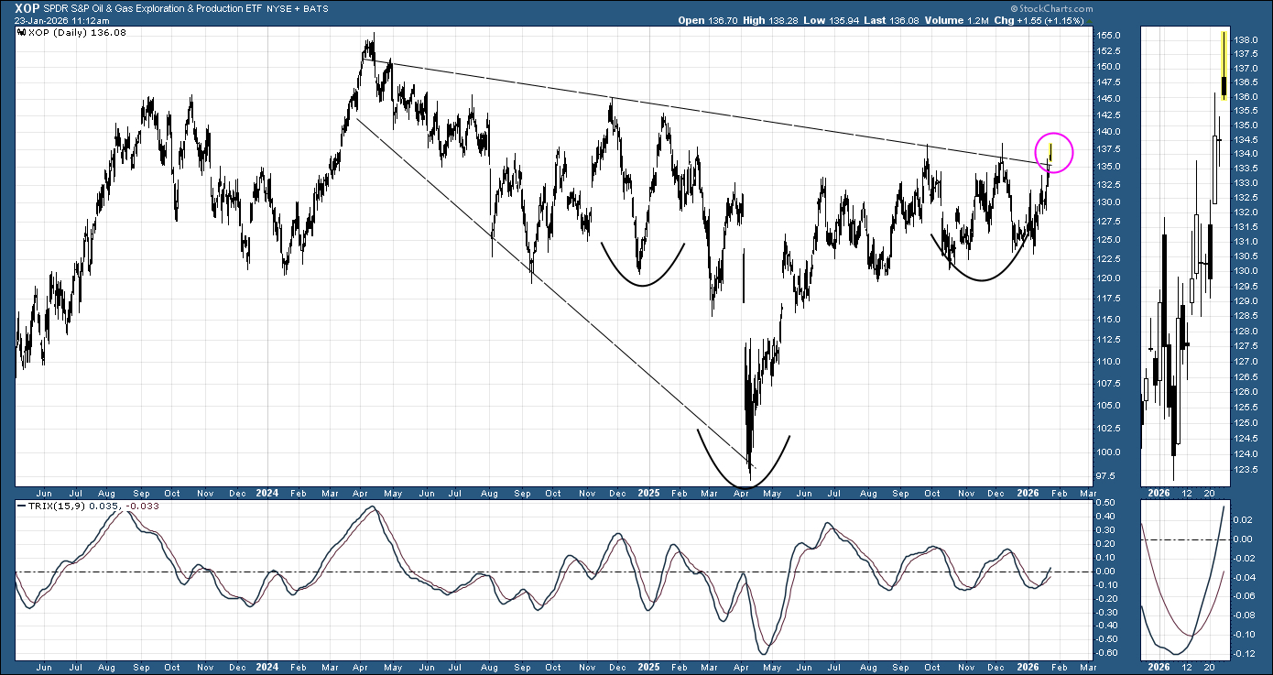1273x675 pixels.
Task: Click the '23-Jan-2026 11:12am' timestamp
Action: click(x=63, y=20)
